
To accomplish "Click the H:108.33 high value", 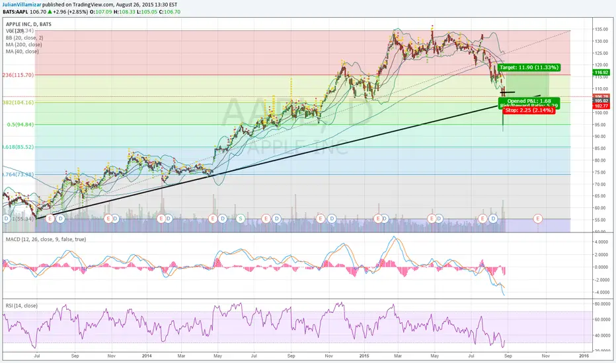I will click(124, 12).
